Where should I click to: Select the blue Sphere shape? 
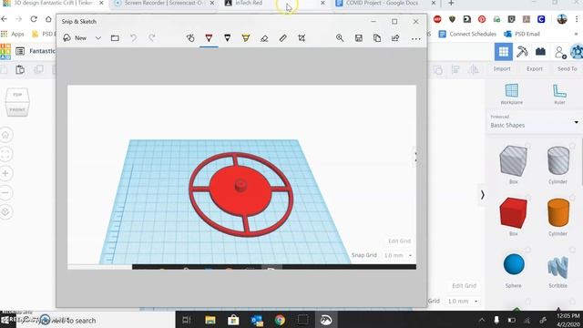(514, 269)
